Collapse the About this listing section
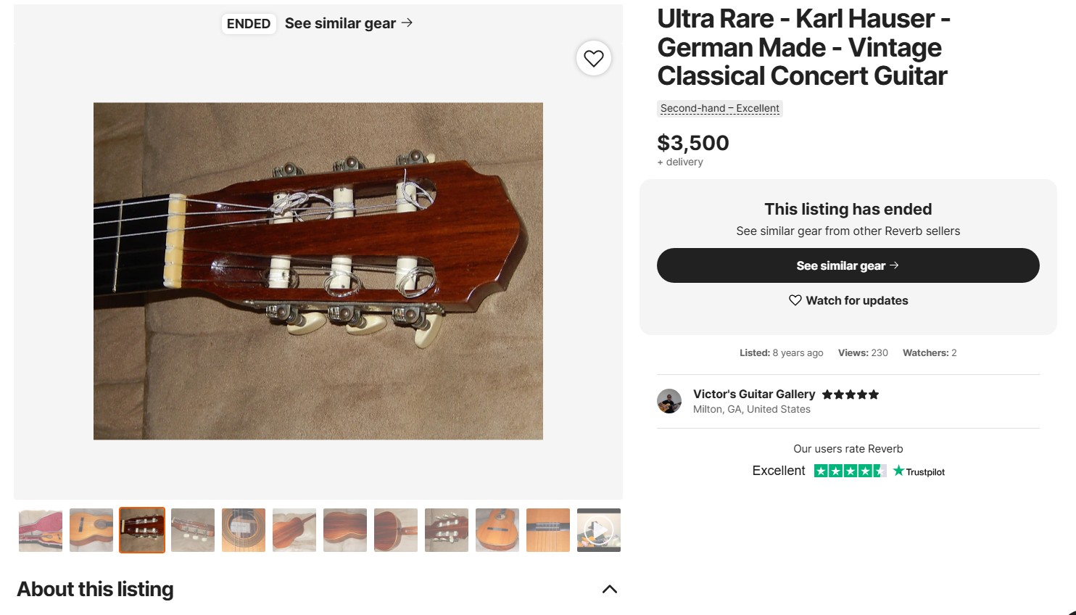 point(610,589)
